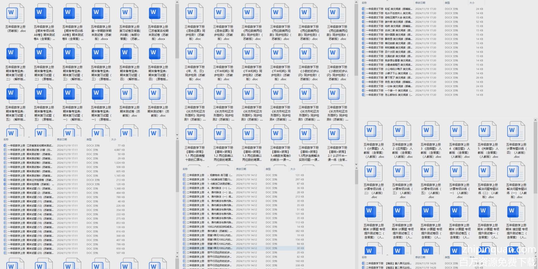Click scroll-down arrow of middle icon pane
Image resolution: width=538 pixels, height=269 pixels.
coord(356,164)
